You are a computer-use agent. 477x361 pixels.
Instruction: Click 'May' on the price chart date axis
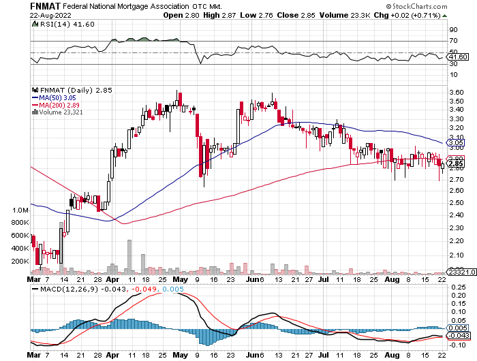180,279
